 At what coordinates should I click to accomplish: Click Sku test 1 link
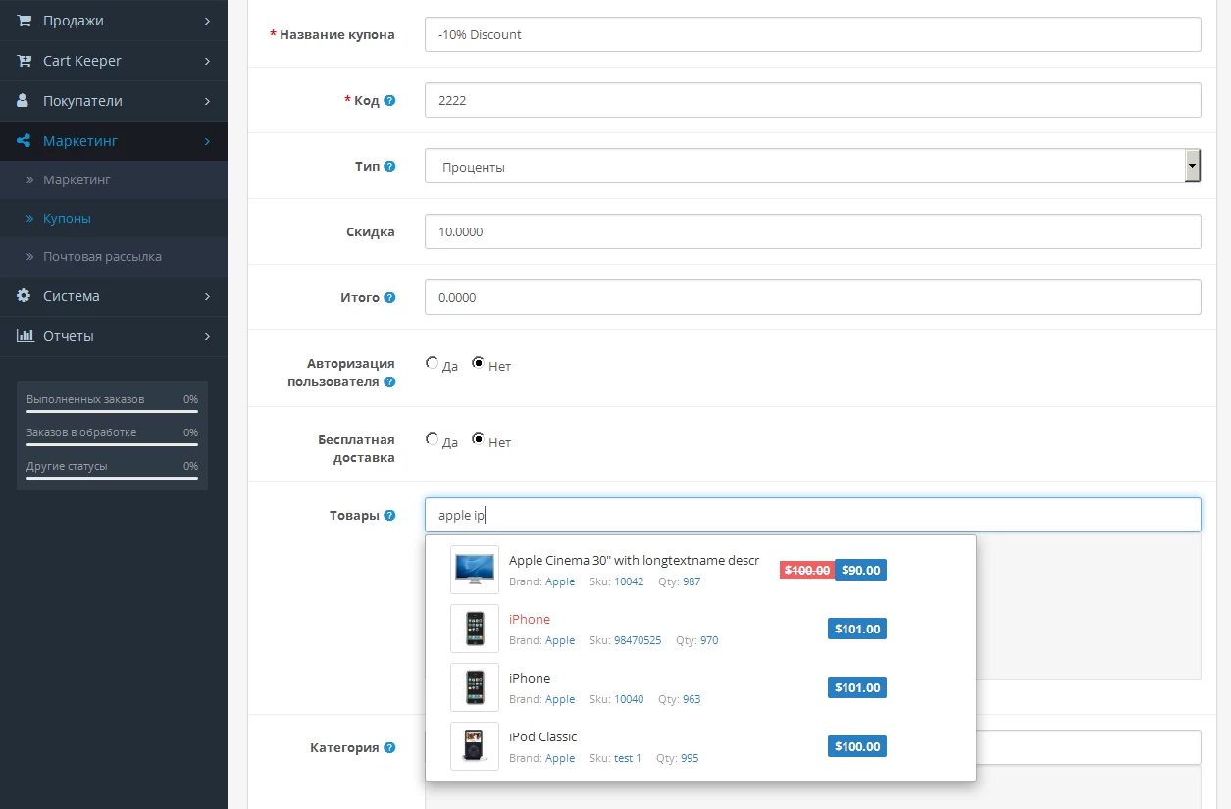[x=628, y=758]
